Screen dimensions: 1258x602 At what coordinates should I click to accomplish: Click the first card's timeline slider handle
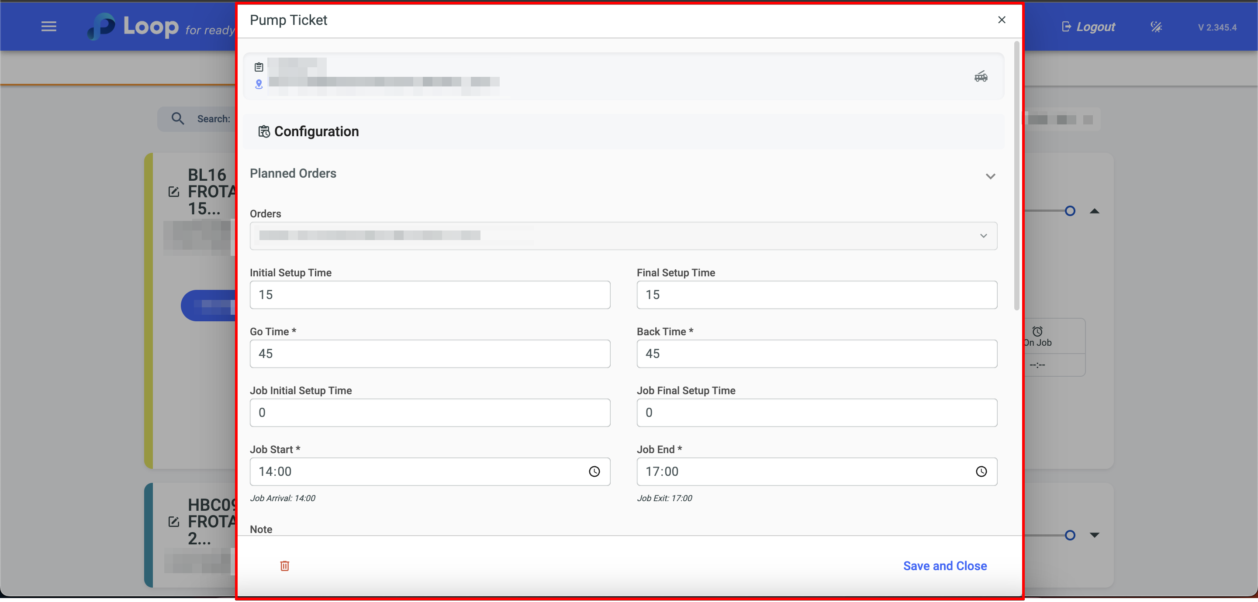pos(1069,211)
